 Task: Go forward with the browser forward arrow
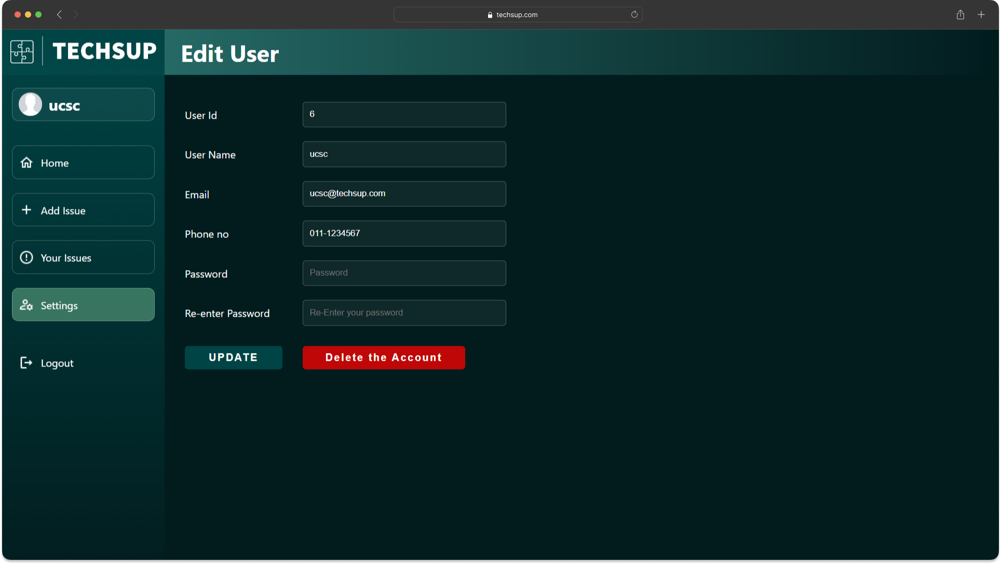[x=75, y=15]
